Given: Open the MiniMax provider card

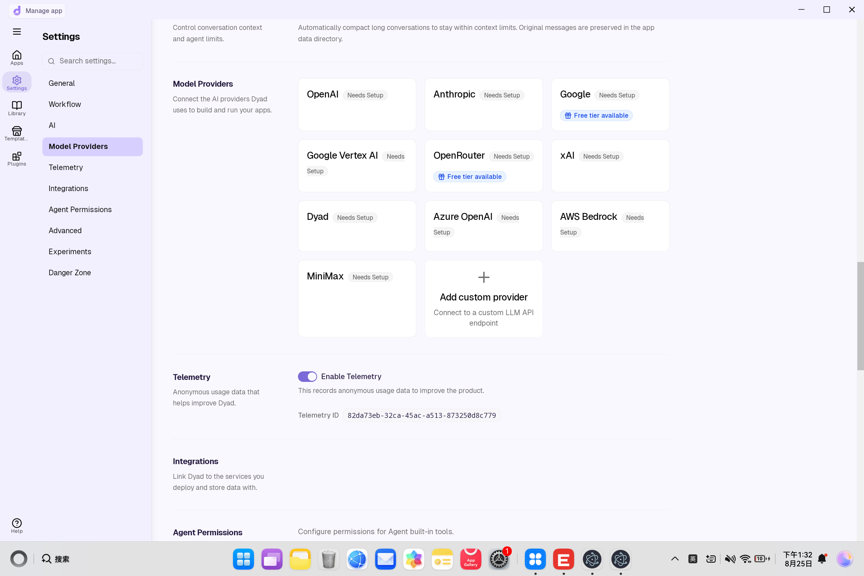Looking at the screenshot, I should (x=357, y=299).
